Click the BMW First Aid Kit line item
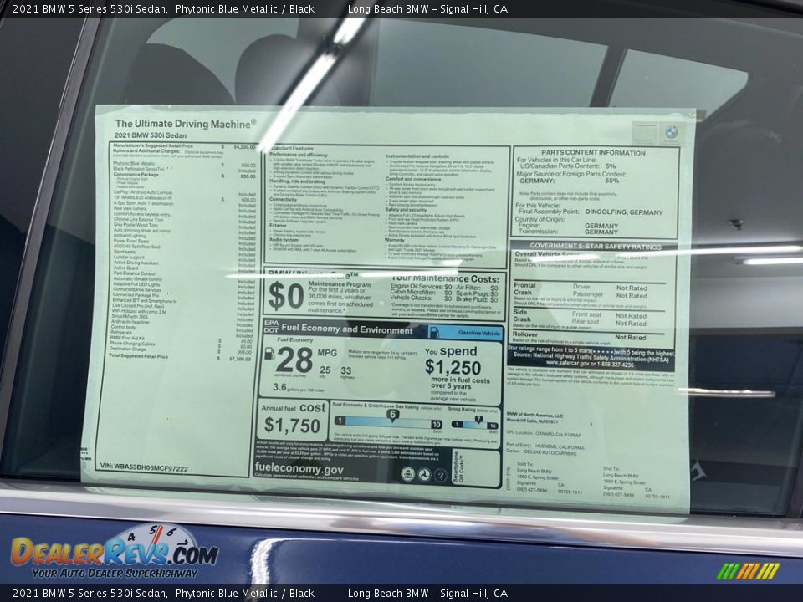The image size is (803, 602). [181, 339]
